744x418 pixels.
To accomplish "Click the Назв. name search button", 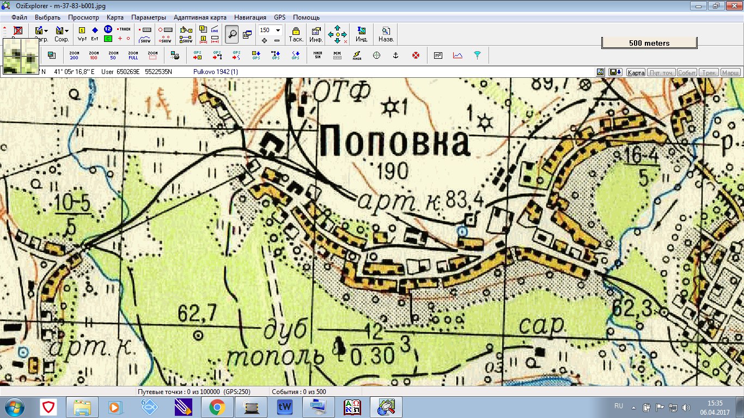I will (386, 34).
